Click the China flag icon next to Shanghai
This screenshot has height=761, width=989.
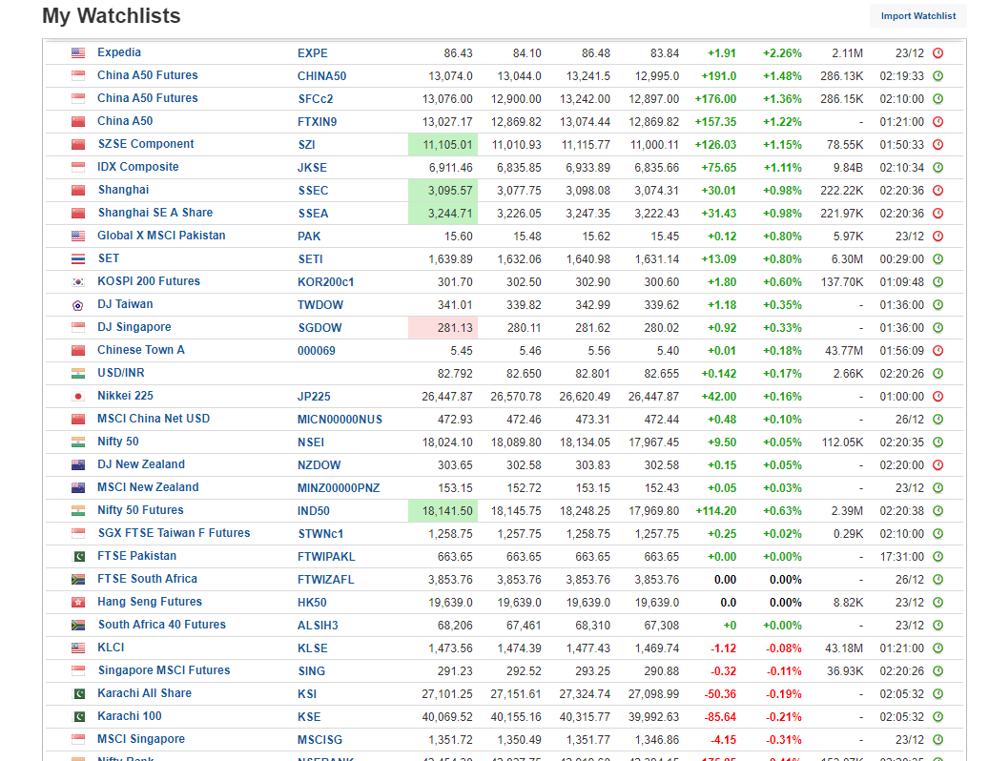click(78, 191)
